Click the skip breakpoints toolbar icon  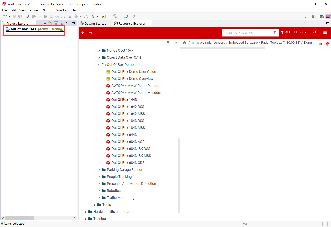[126, 16]
